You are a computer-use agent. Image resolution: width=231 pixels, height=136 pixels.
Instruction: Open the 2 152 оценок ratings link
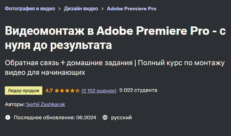coord(99,91)
